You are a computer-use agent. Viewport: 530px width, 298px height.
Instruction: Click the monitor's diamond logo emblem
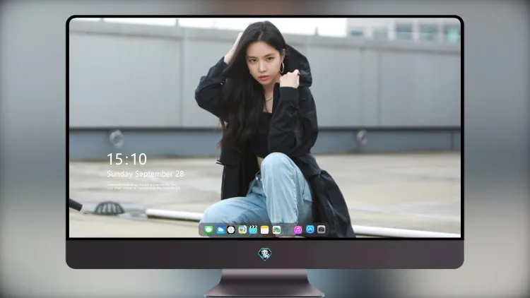265,254
